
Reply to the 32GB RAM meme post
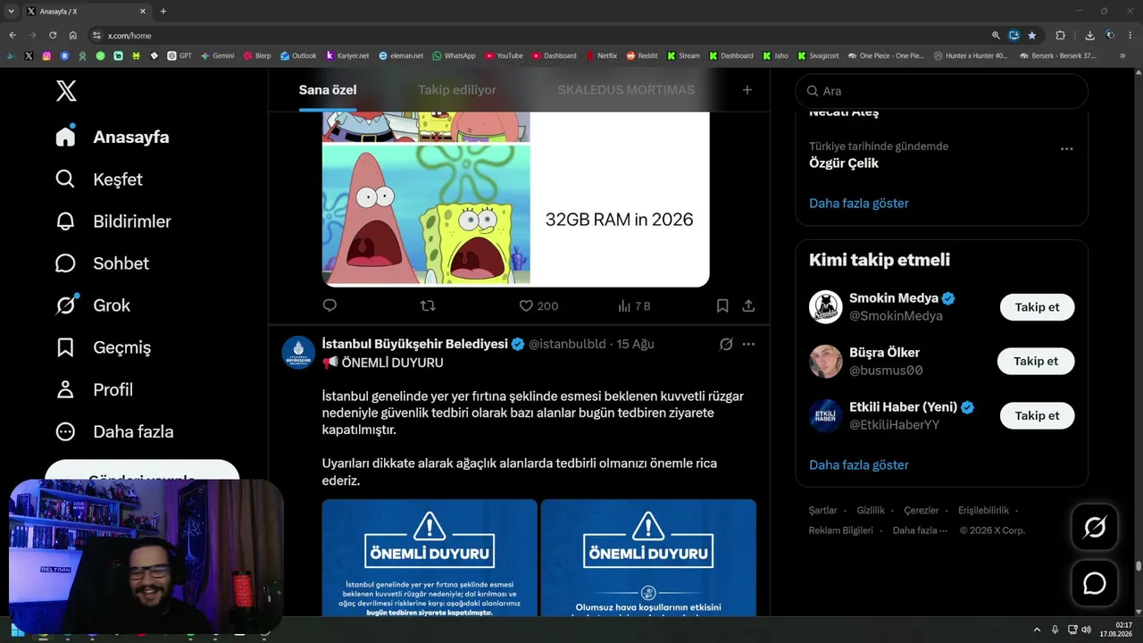click(330, 305)
